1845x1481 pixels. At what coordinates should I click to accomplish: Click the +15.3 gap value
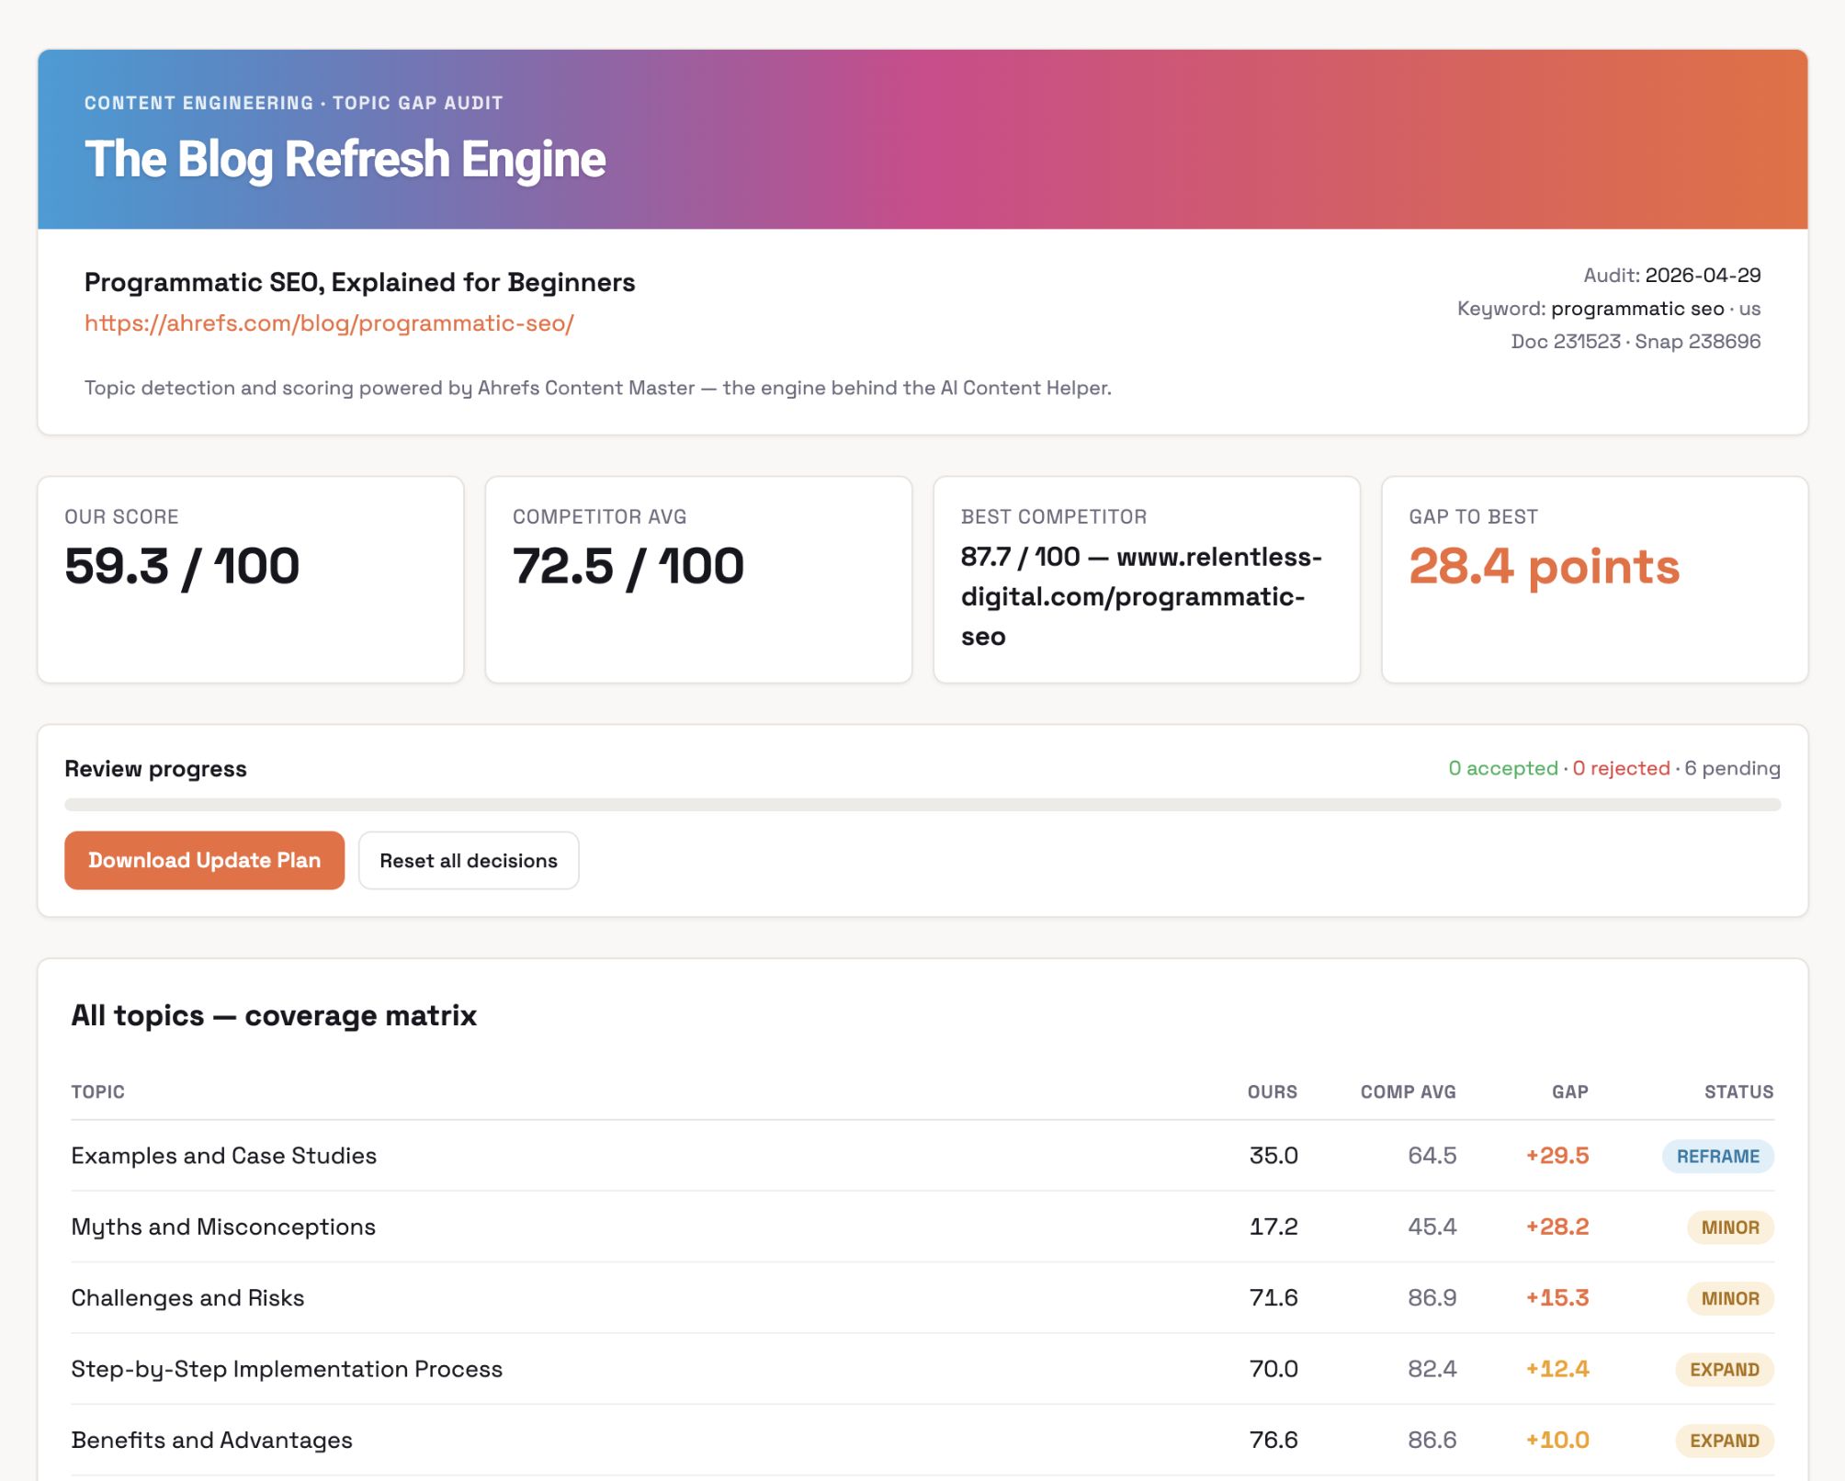coord(1557,1297)
